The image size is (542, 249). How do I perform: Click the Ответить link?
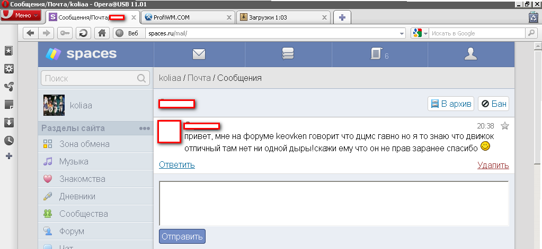coord(177,165)
